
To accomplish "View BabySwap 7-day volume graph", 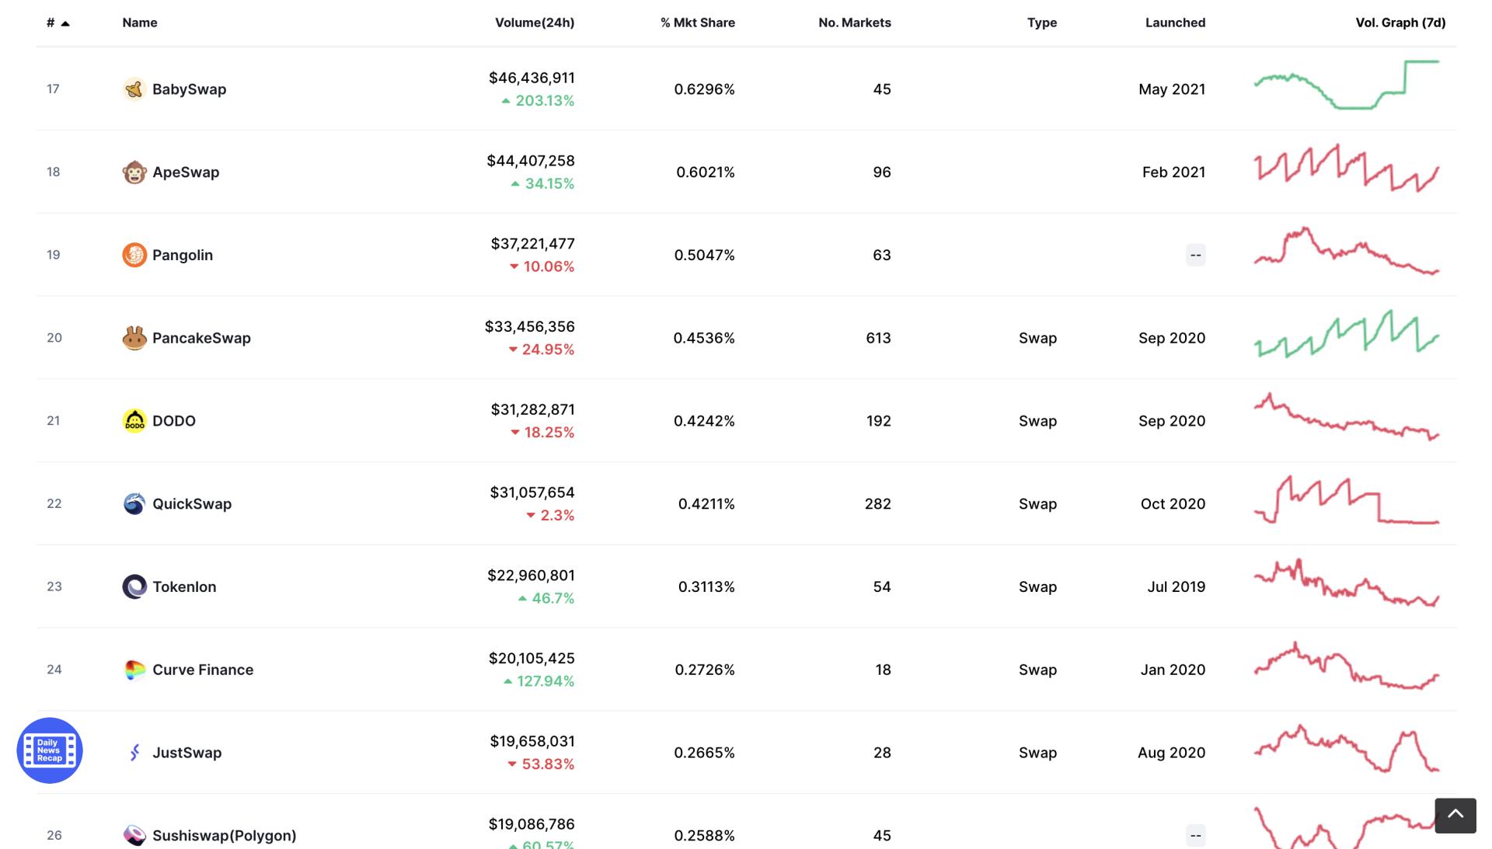I will (1346, 85).
